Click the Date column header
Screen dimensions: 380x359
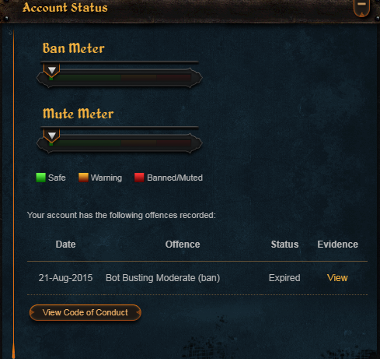[x=65, y=245]
